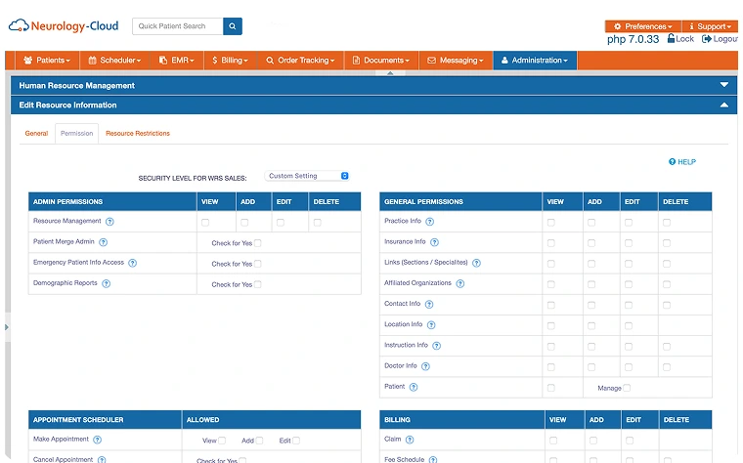Screen dimensions: 743x463
Task: Open the Support dropdown
Action: tap(710, 26)
